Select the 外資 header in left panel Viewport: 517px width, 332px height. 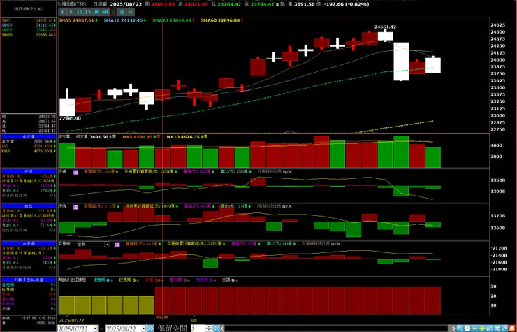(x=29, y=171)
